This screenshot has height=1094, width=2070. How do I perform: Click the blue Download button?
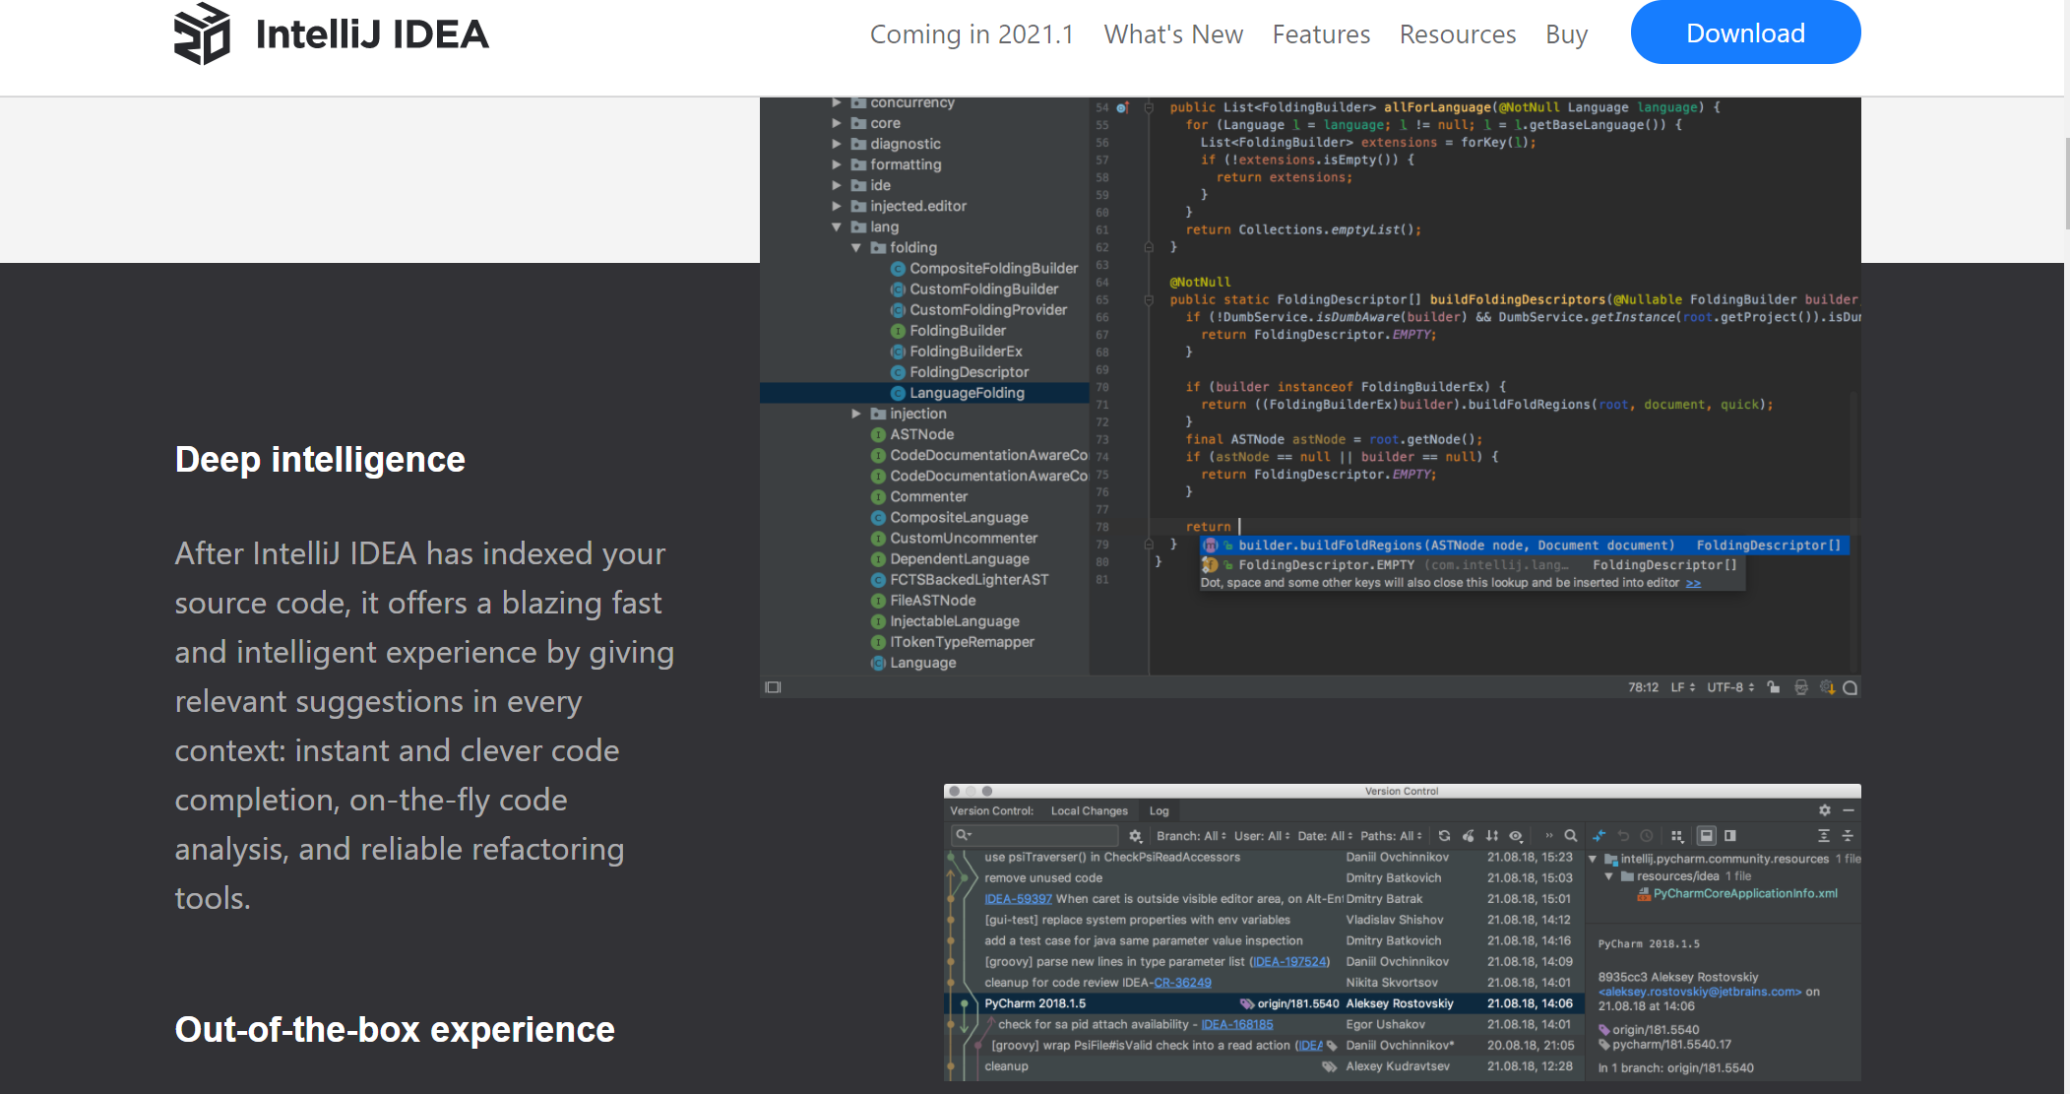1745,32
